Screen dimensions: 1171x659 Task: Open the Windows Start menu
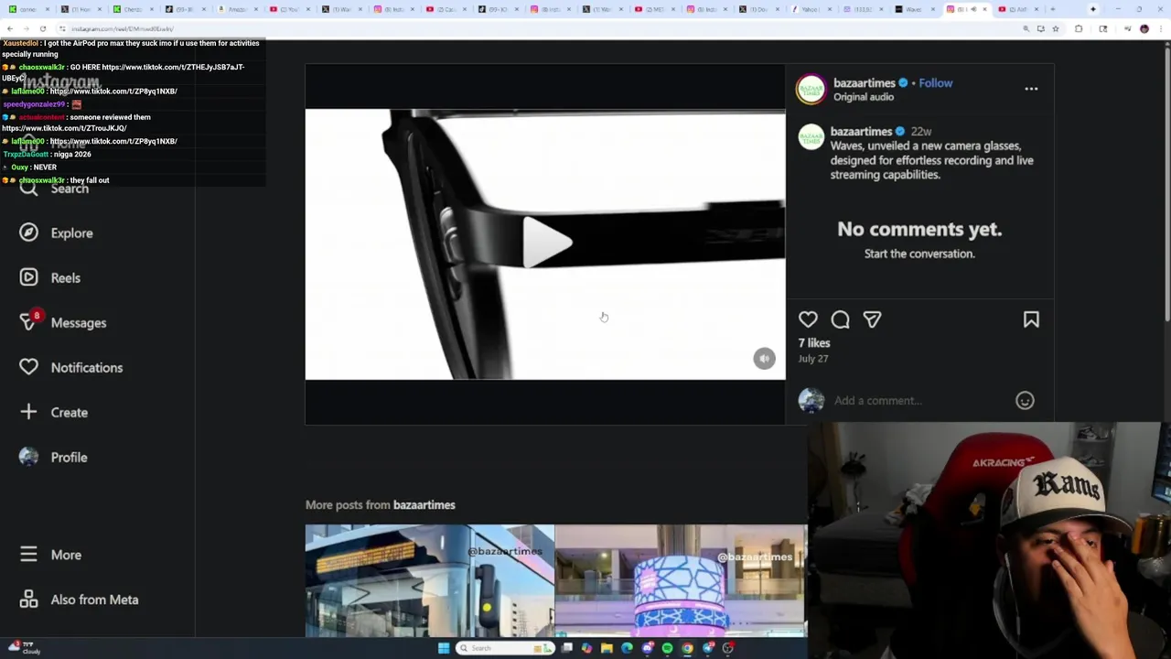[444, 648]
